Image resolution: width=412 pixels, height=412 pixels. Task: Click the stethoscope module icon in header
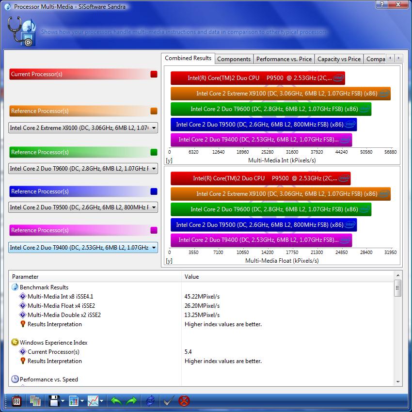click(x=21, y=31)
